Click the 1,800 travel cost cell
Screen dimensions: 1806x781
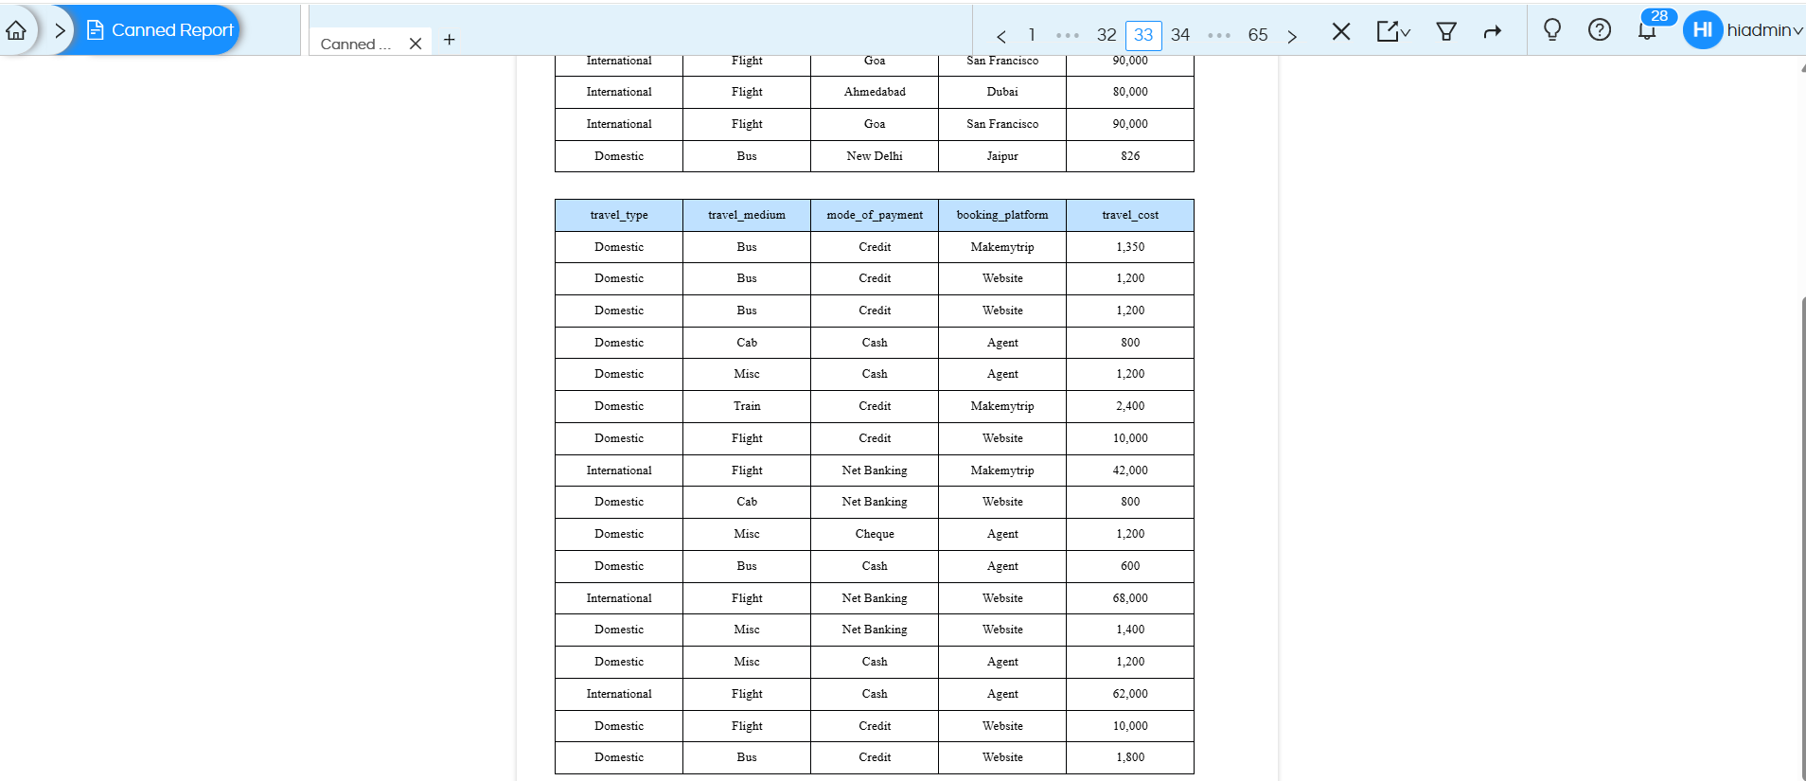1130,757
